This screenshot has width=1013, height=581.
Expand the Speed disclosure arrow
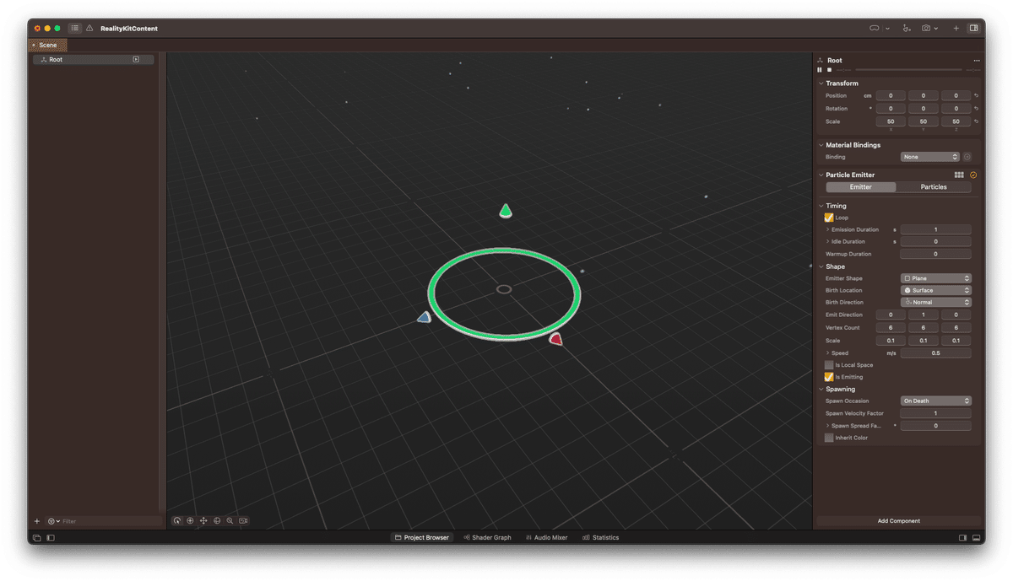827,353
